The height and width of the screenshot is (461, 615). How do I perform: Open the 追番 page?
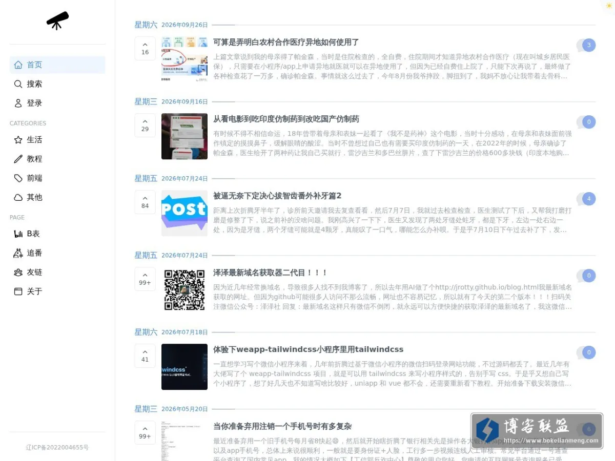(57, 253)
